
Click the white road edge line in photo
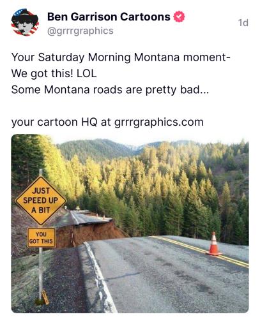(x=100, y=276)
